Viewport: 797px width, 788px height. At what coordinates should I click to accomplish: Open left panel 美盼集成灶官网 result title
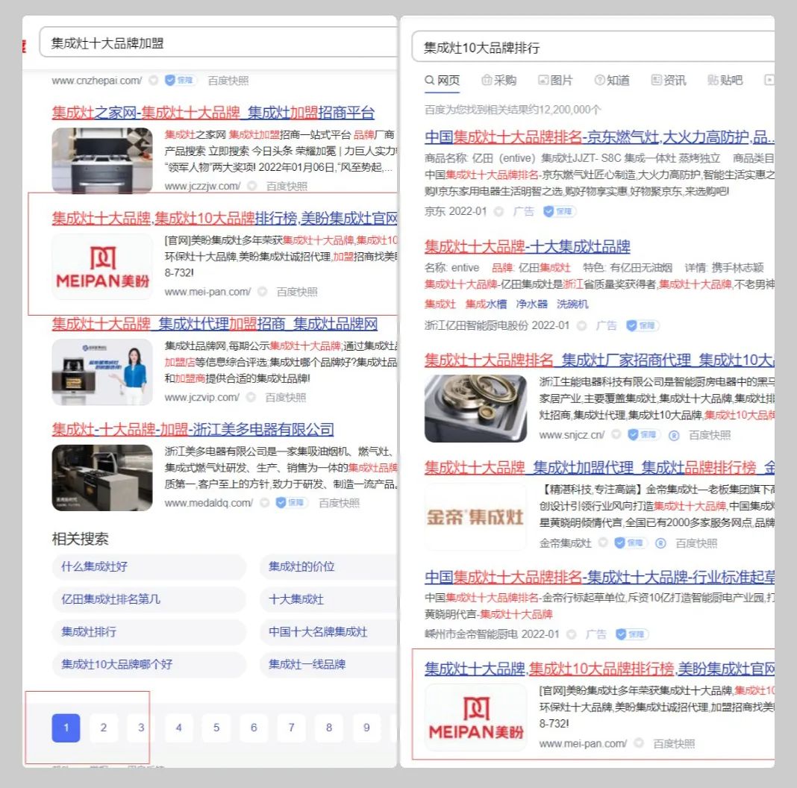(224, 218)
